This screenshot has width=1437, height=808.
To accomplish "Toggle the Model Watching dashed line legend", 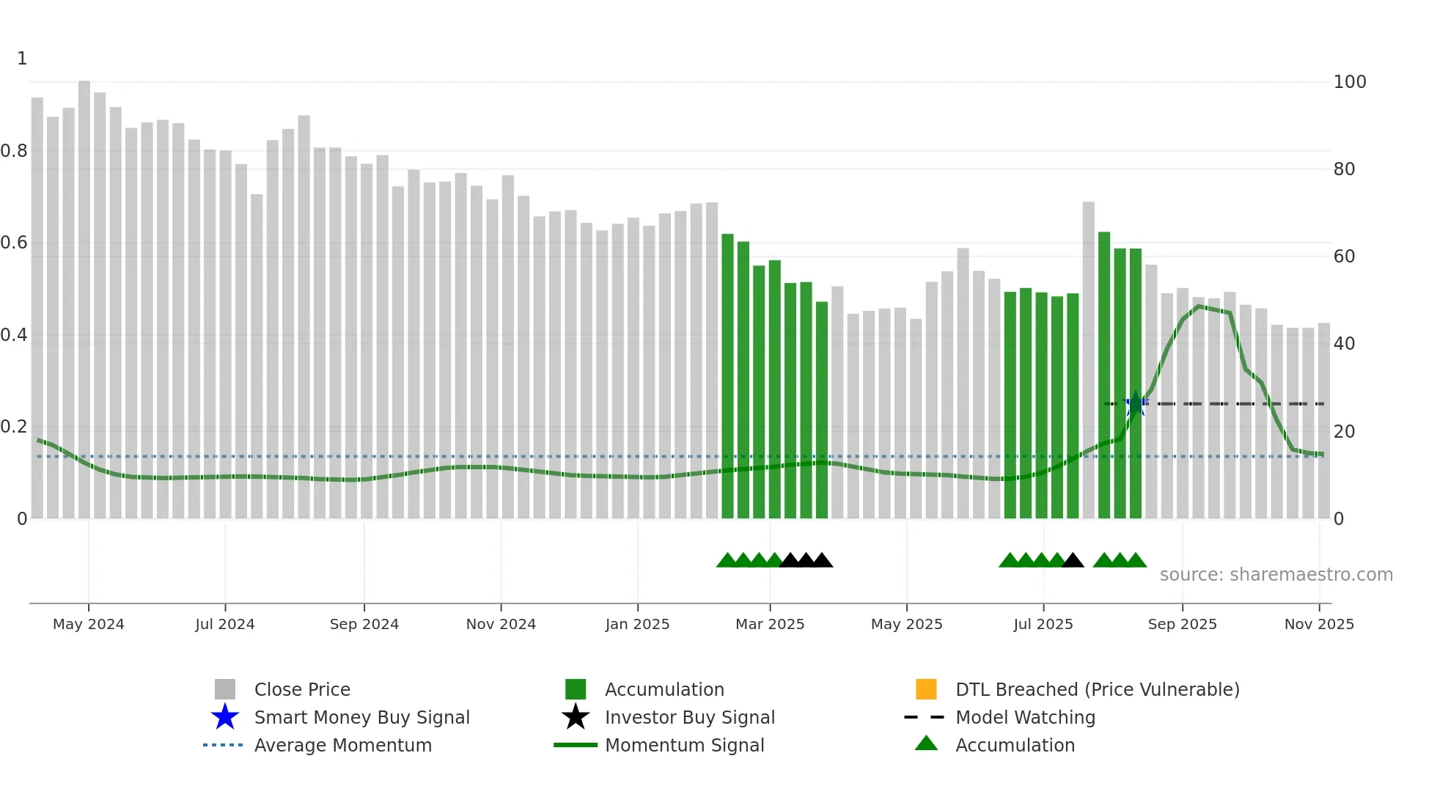I will 924,717.
